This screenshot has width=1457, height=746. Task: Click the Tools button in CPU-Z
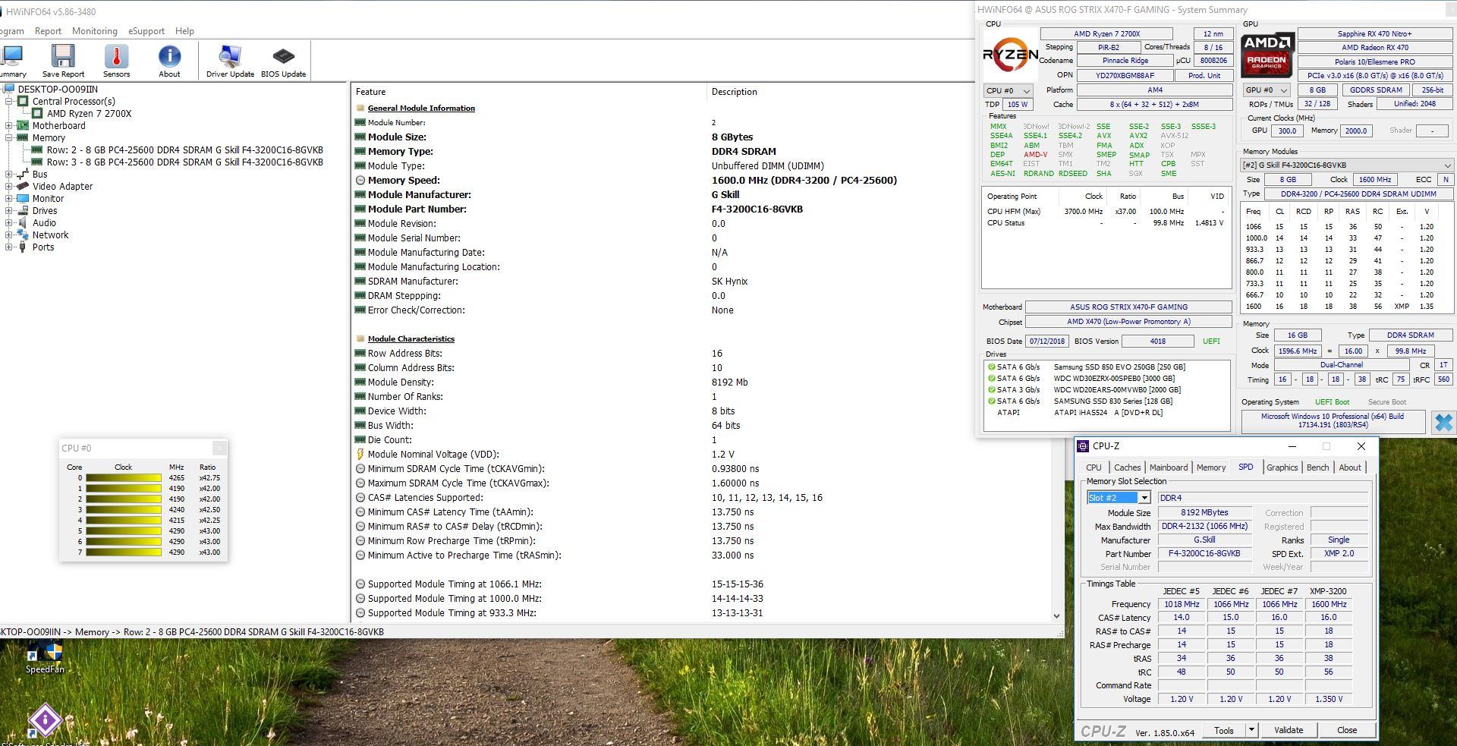tap(1224, 730)
